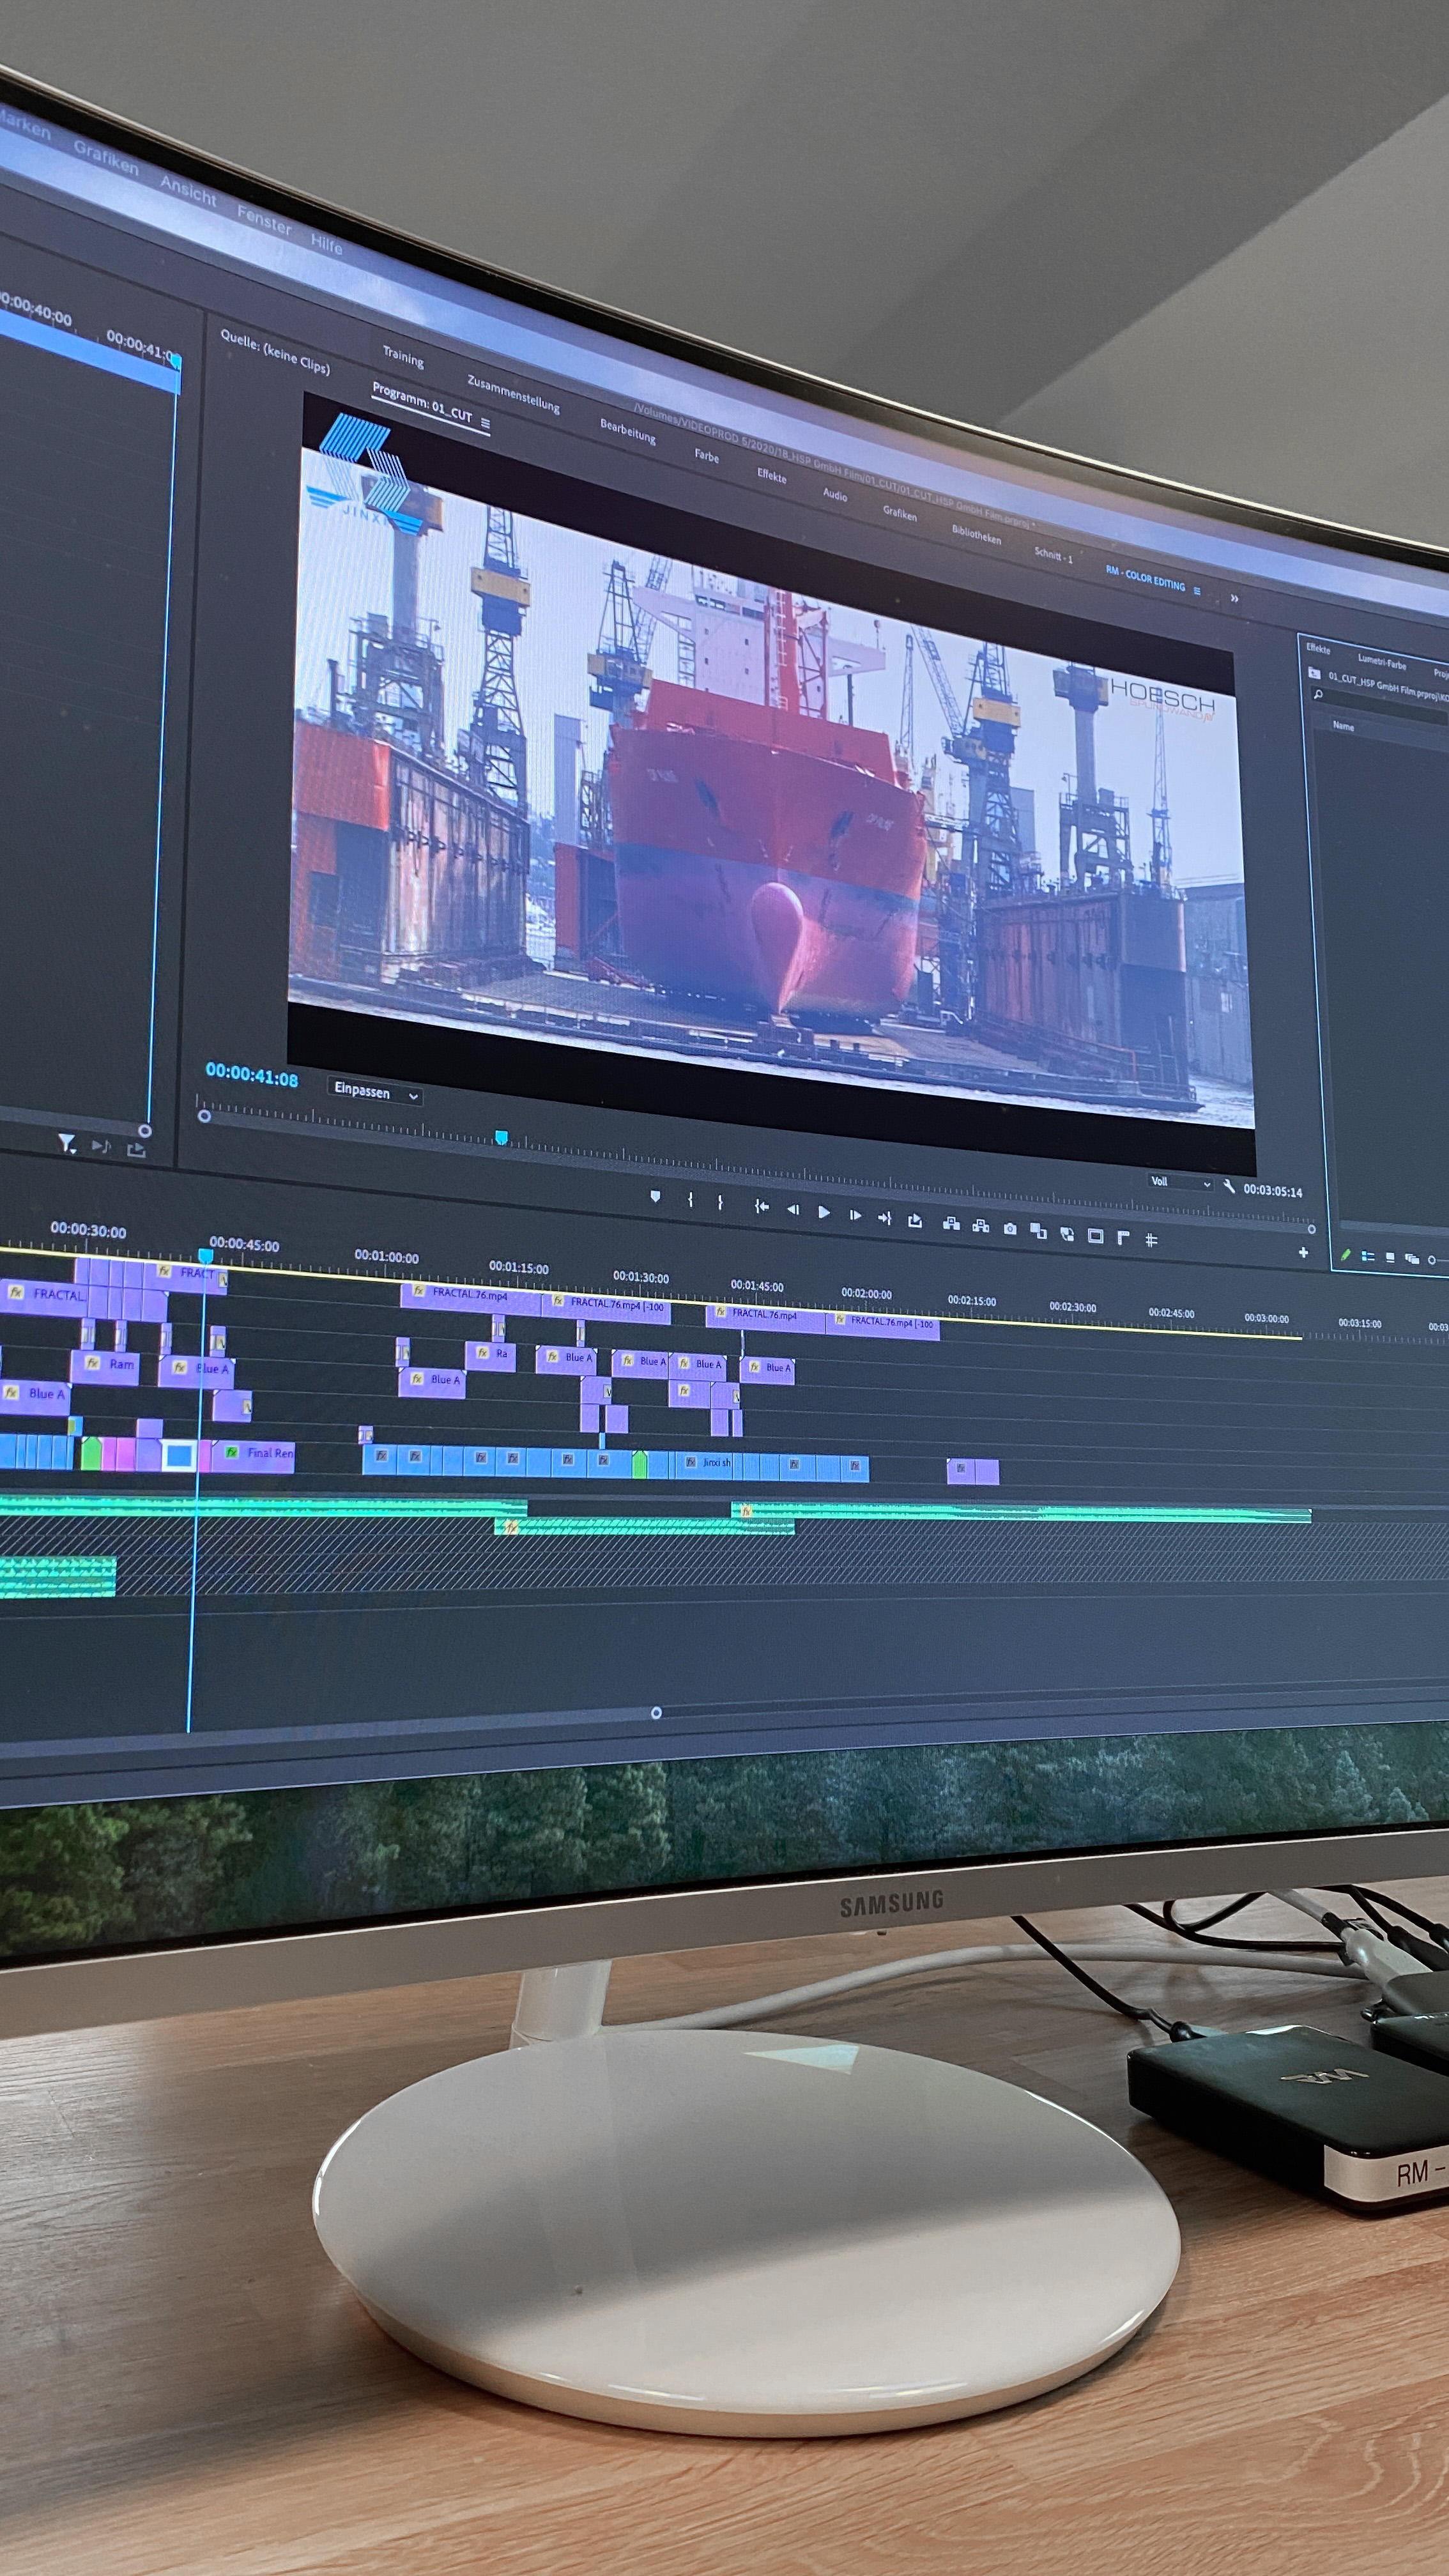Switch the Project panel to list view
Viewport: 1449px width, 2576px height.
coord(1368,1257)
